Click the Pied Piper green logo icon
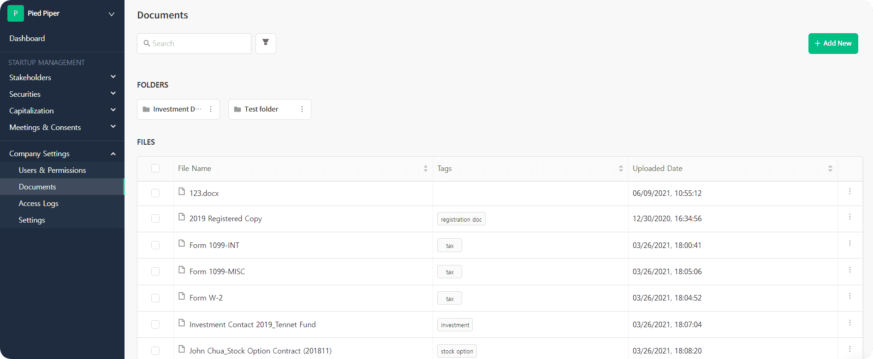Image resolution: width=873 pixels, height=359 pixels. (x=16, y=13)
